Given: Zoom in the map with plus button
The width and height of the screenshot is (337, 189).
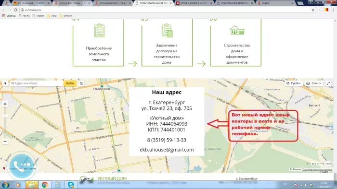Looking at the screenshot, I should point(5,104).
